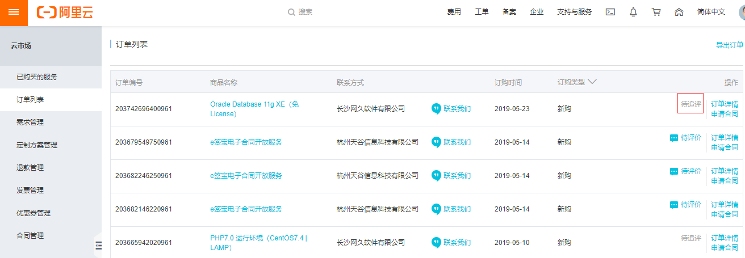
Task: Click order number 203665942020961
Action: click(144, 243)
